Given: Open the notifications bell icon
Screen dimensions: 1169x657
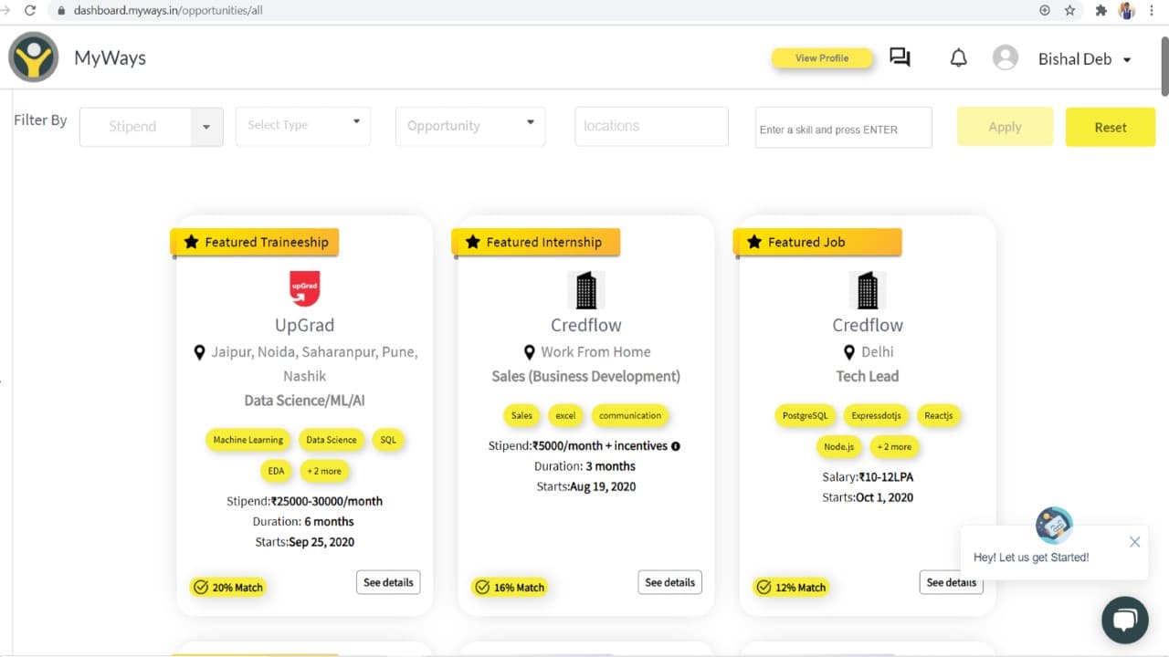Looking at the screenshot, I should click(x=958, y=58).
